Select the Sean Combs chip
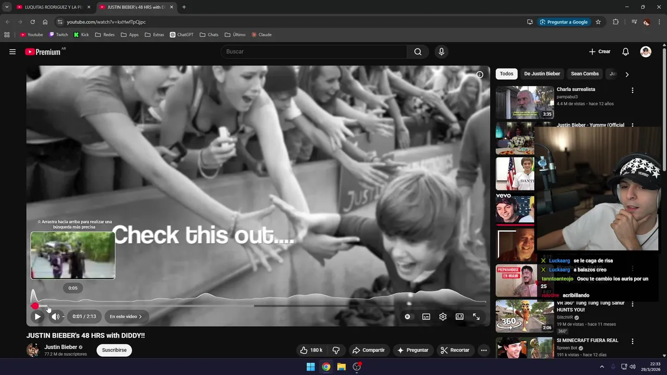667x375 pixels. [x=585, y=74]
